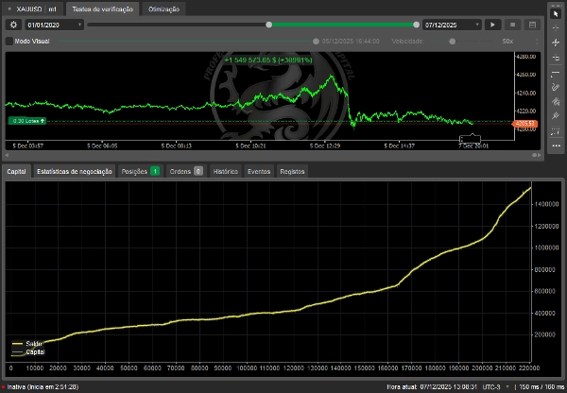Start the backtest with play button
This screenshot has height=393, width=567.
point(492,25)
